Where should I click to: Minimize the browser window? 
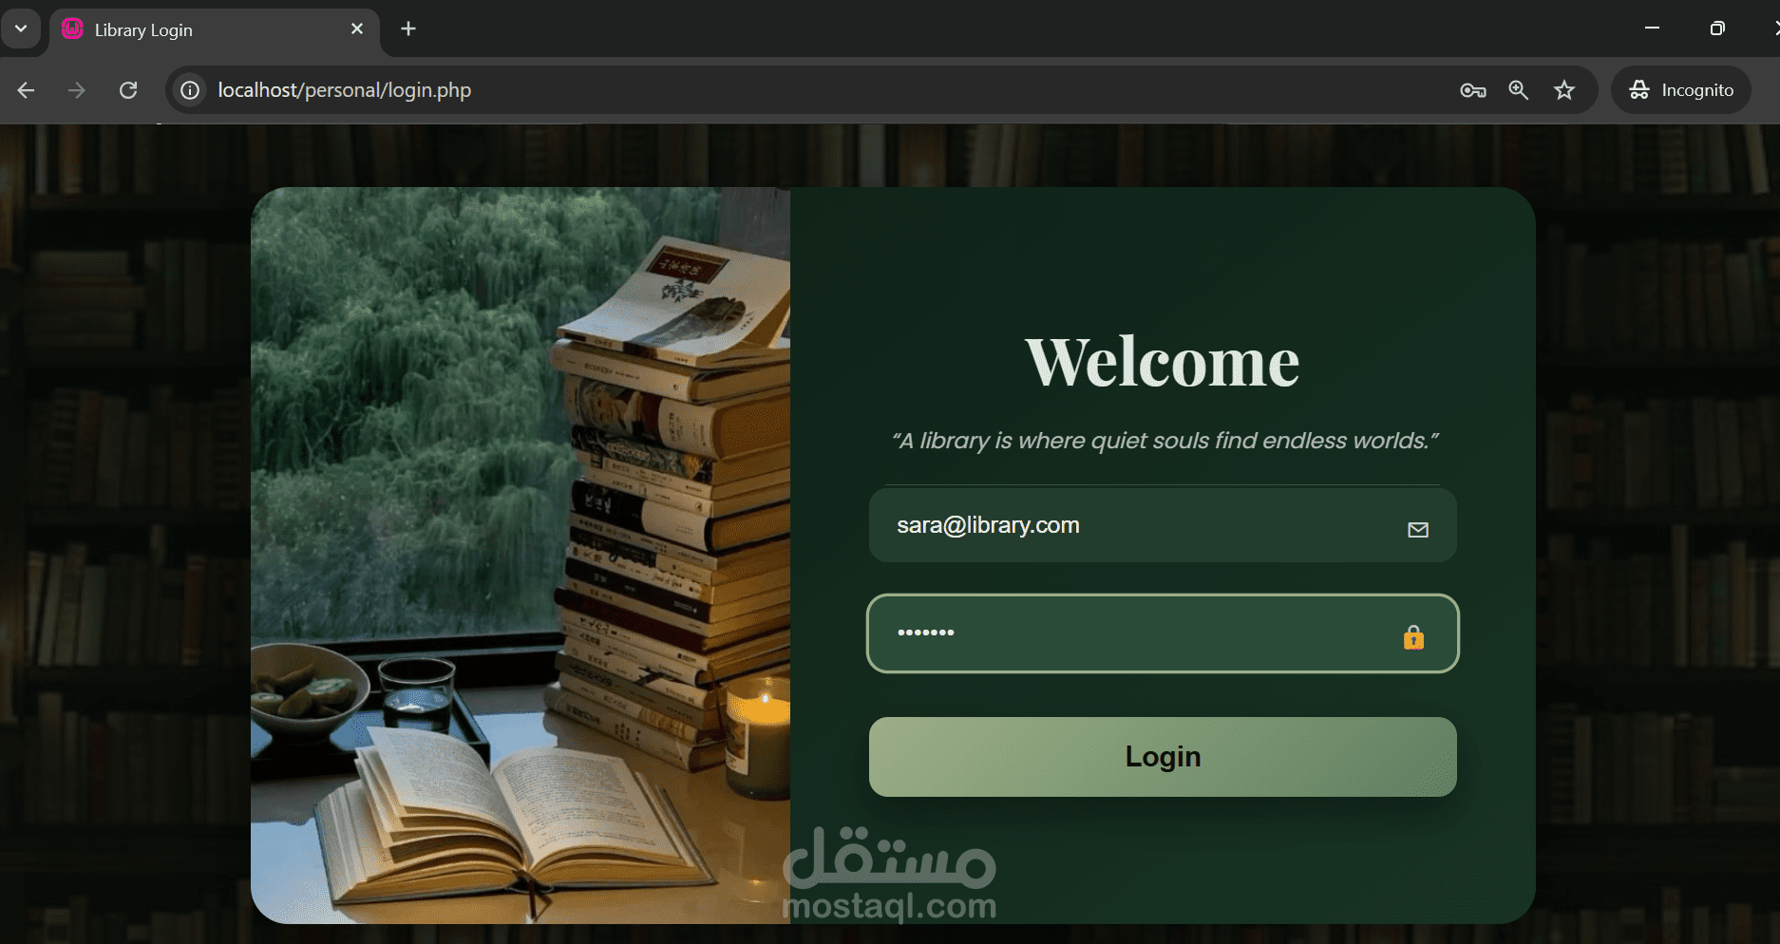pos(1652,28)
